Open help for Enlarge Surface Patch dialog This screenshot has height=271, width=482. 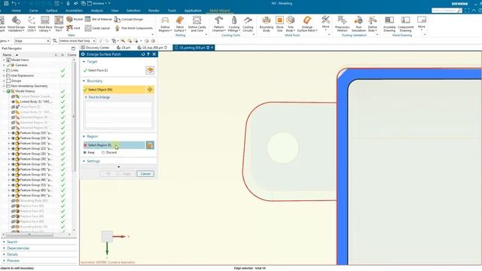pyautogui.click(x=148, y=54)
